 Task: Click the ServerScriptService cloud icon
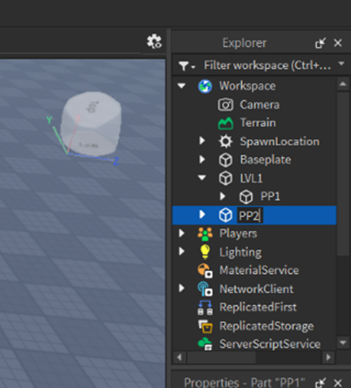click(205, 344)
